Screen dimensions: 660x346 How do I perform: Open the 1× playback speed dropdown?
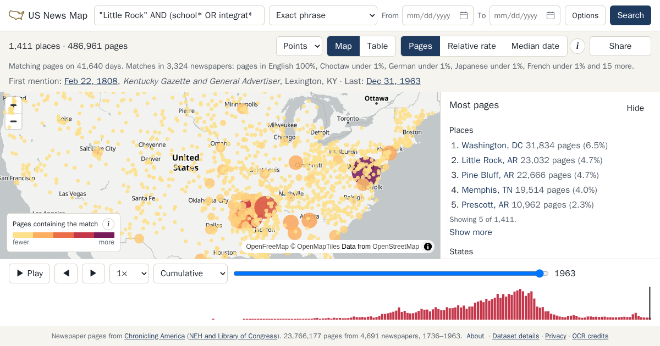click(x=129, y=274)
